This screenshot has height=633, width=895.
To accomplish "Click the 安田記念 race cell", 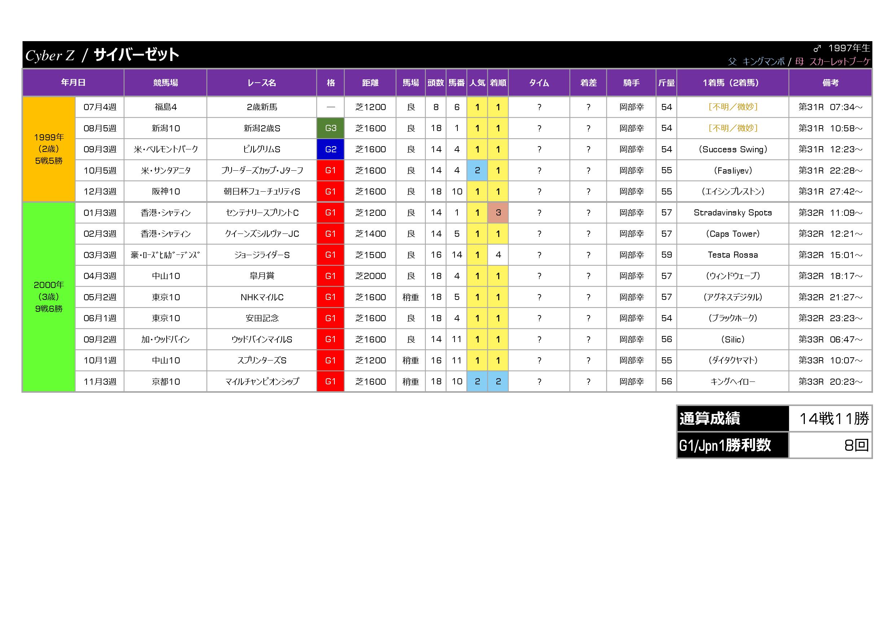I will pos(262,318).
